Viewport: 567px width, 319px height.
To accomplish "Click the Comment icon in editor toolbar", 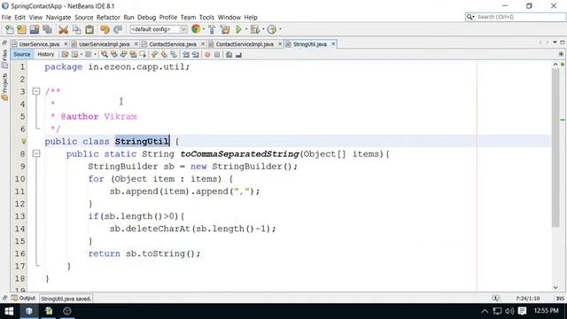I will tap(229, 55).
